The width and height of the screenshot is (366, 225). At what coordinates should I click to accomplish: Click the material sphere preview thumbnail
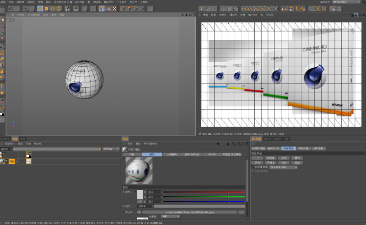click(139, 171)
